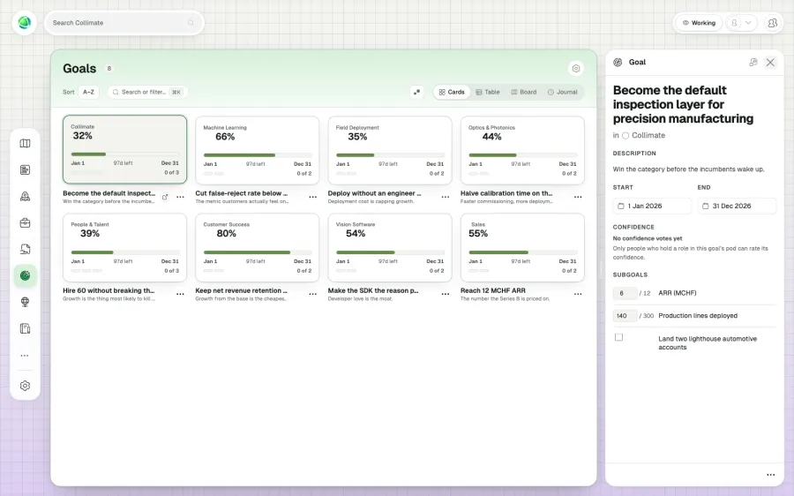Open more options for Make the SDK goal

pyautogui.click(x=446, y=295)
